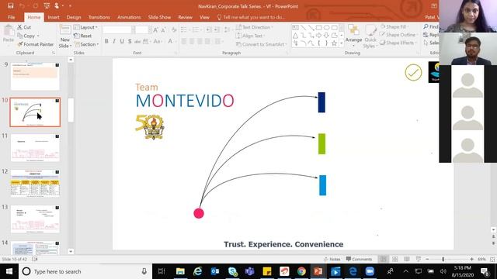Viewport: 497px width, 279px height.
Task: Clear all formatting eraser icon
Action: (x=174, y=30)
